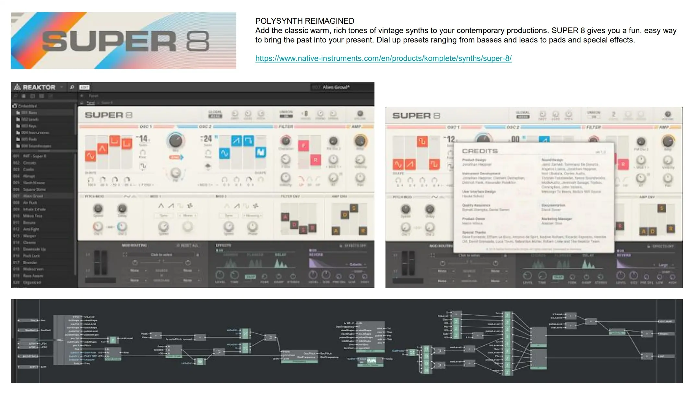Select Mod 1 triangle LFO shape, left synth
699x394 pixels.
[161, 206]
